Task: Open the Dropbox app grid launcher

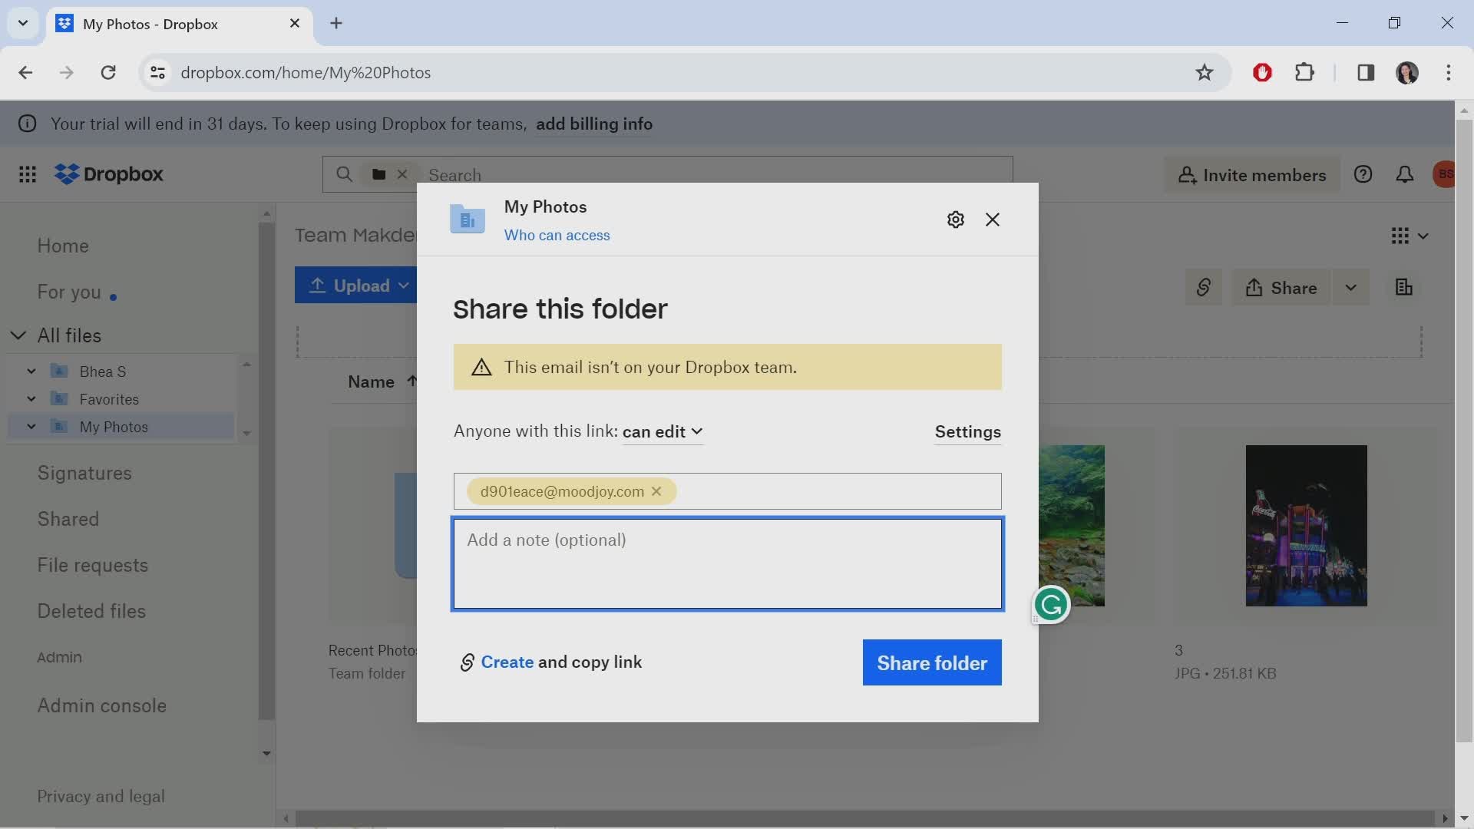Action: click(x=28, y=174)
